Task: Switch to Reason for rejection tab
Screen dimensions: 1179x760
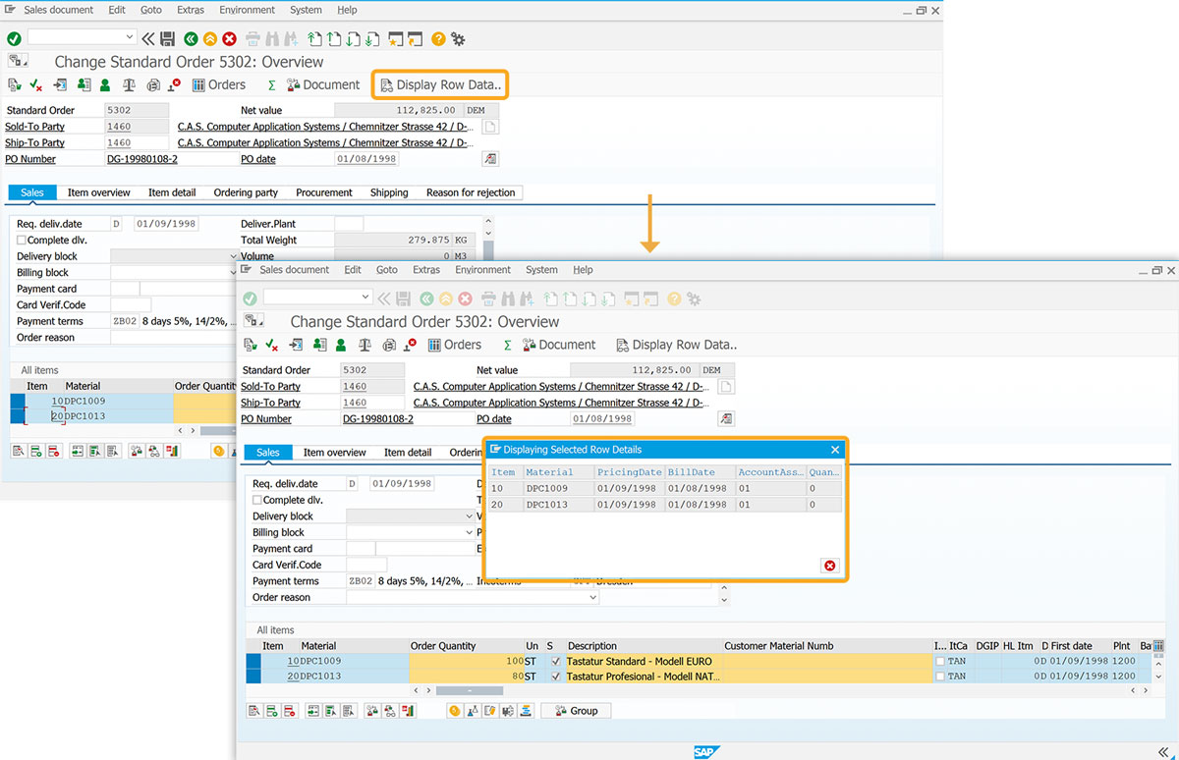Action: click(471, 192)
